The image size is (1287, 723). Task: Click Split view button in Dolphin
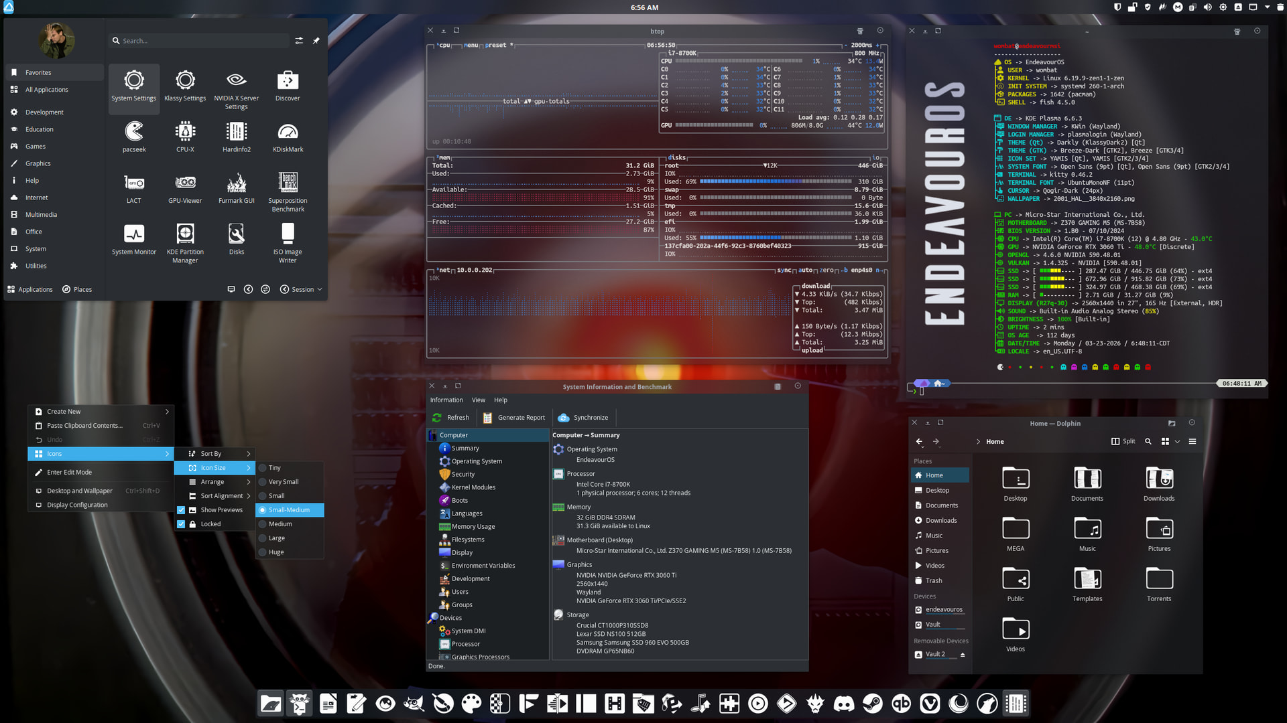(x=1123, y=442)
